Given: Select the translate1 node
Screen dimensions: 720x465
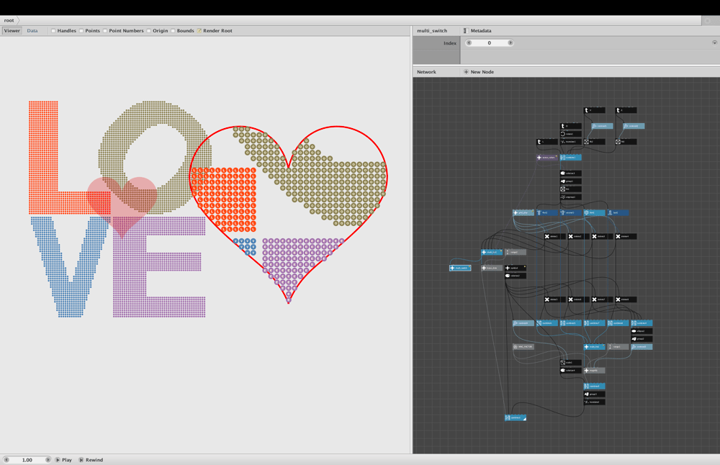Looking at the screenshot, I should tap(571, 142).
